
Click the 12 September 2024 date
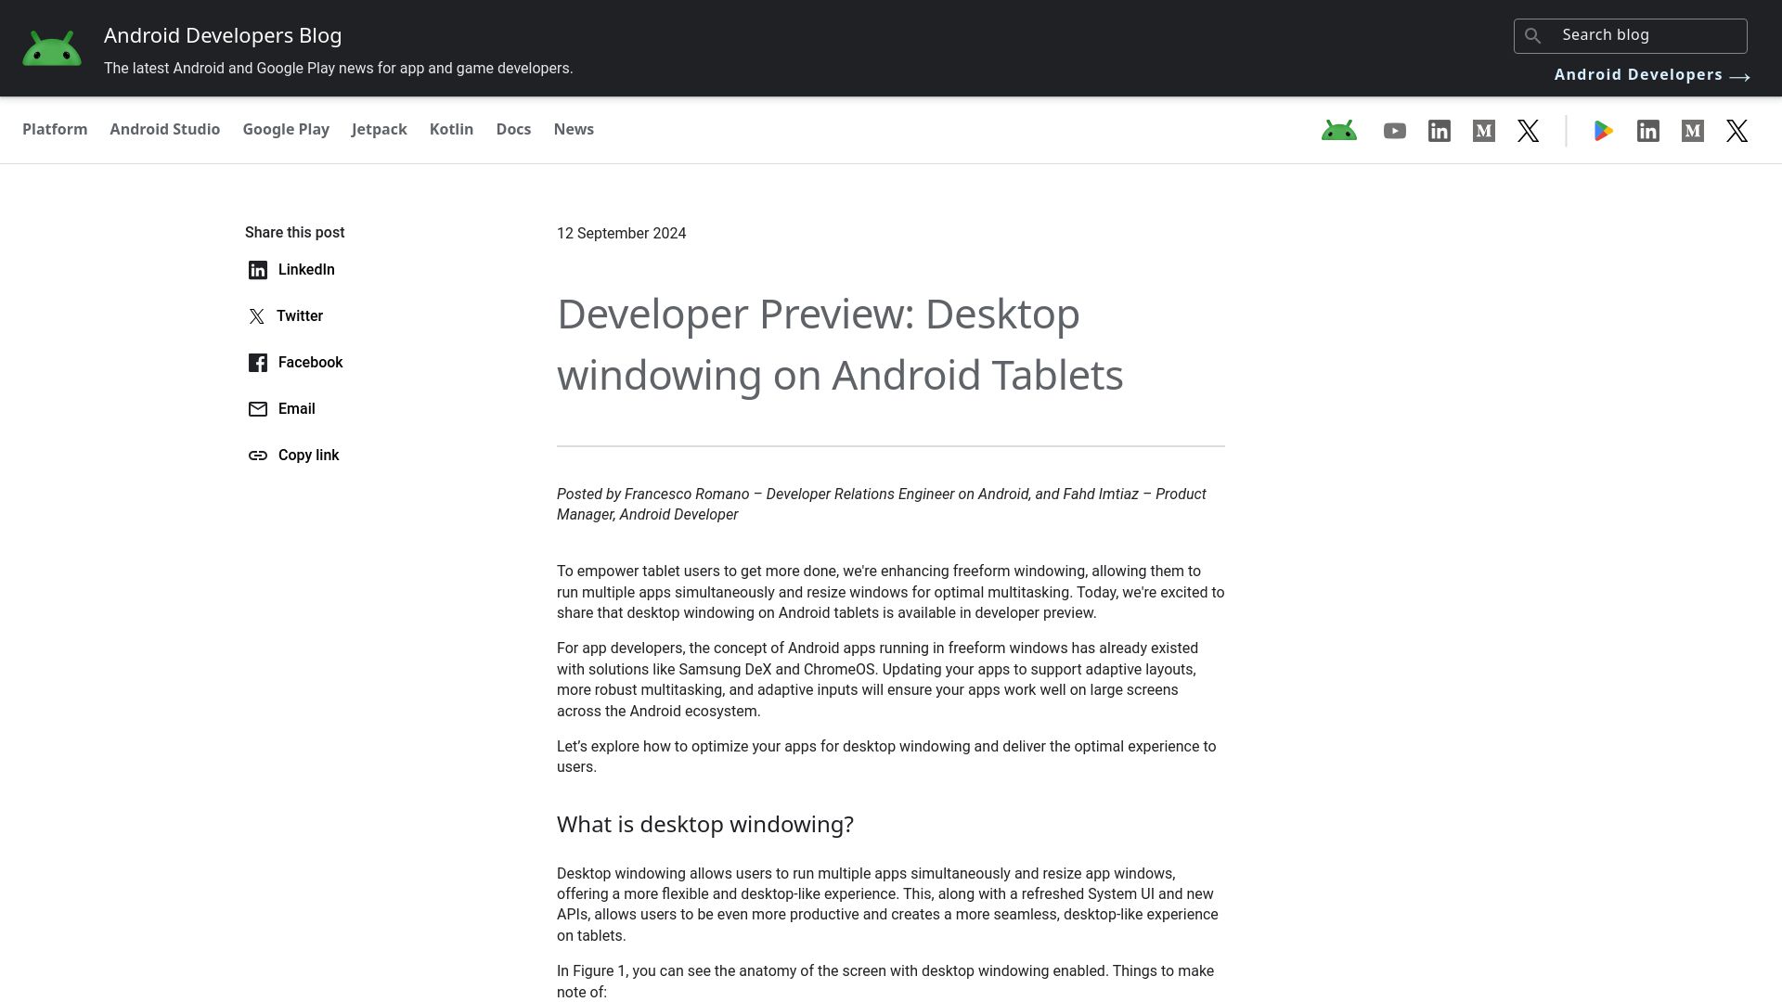(x=622, y=234)
